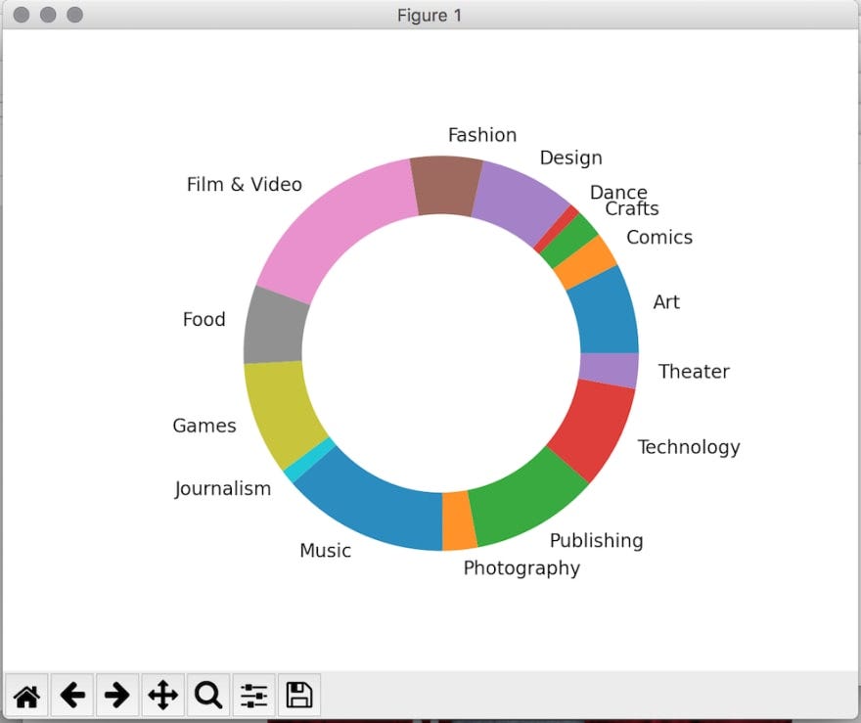Click the Dance thin red wedge

[x=557, y=229]
